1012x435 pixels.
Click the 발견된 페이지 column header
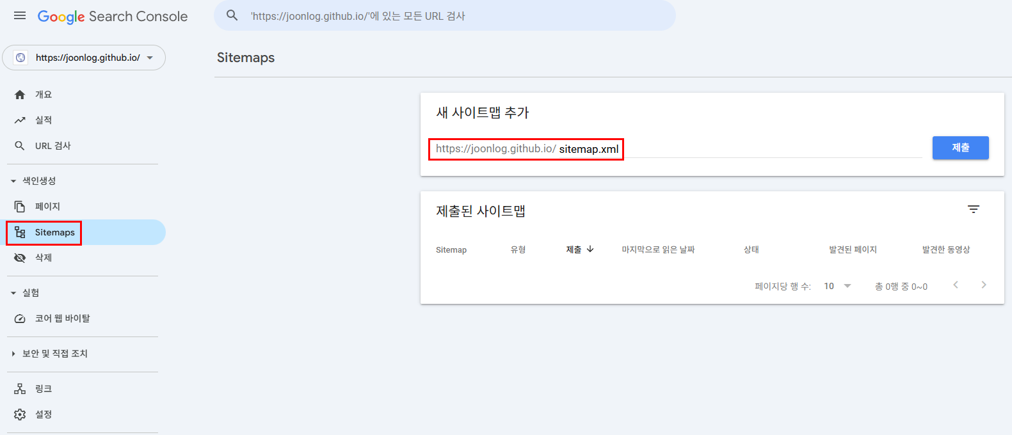pyautogui.click(x=853, y=249)
